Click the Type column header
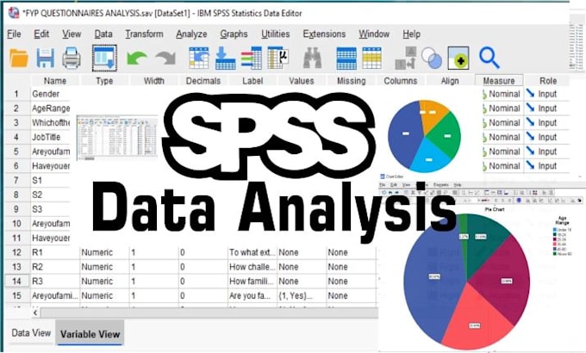This screenshot has height=353, width=586. coord(104,81)
